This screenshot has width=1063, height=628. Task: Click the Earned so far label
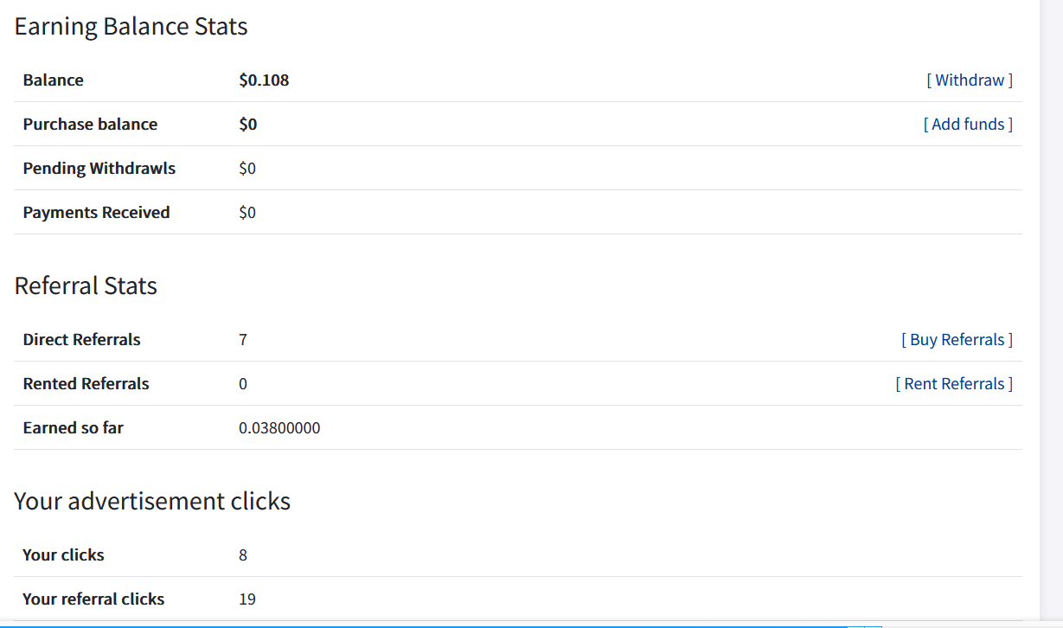point(73,428)
